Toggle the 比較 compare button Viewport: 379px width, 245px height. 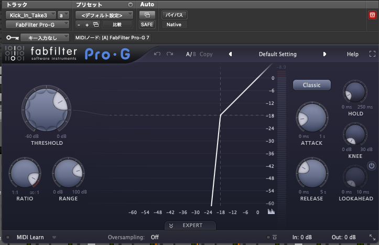117,25
